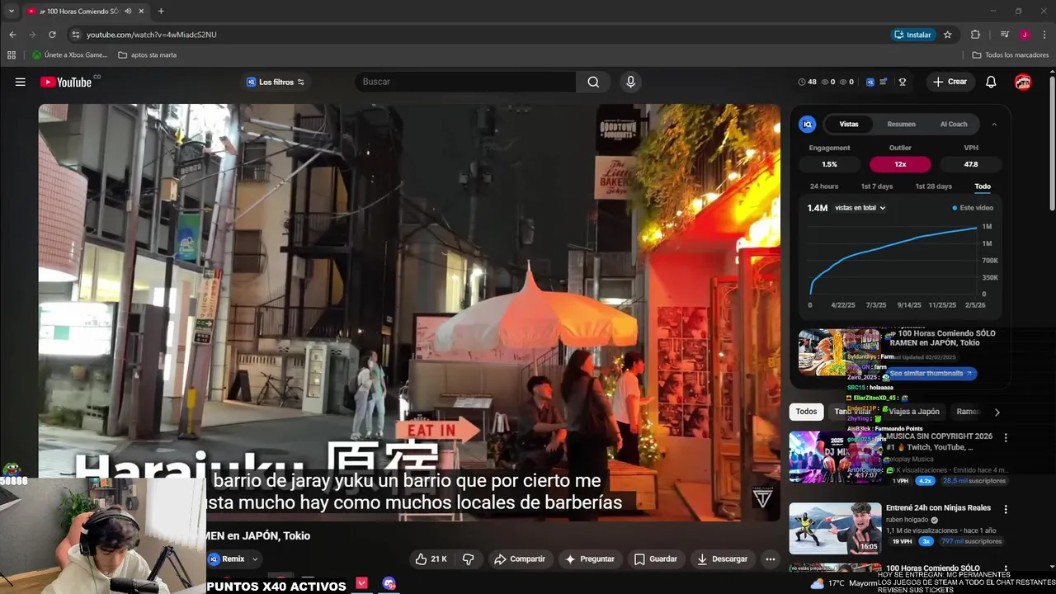Open the notifications bell
This screenshot has height=594, width=1056.
coord(991,82)
